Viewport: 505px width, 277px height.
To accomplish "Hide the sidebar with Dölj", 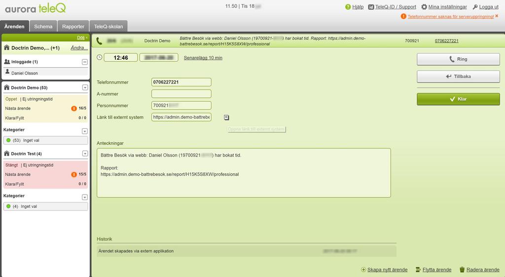I will pos(82,38).
